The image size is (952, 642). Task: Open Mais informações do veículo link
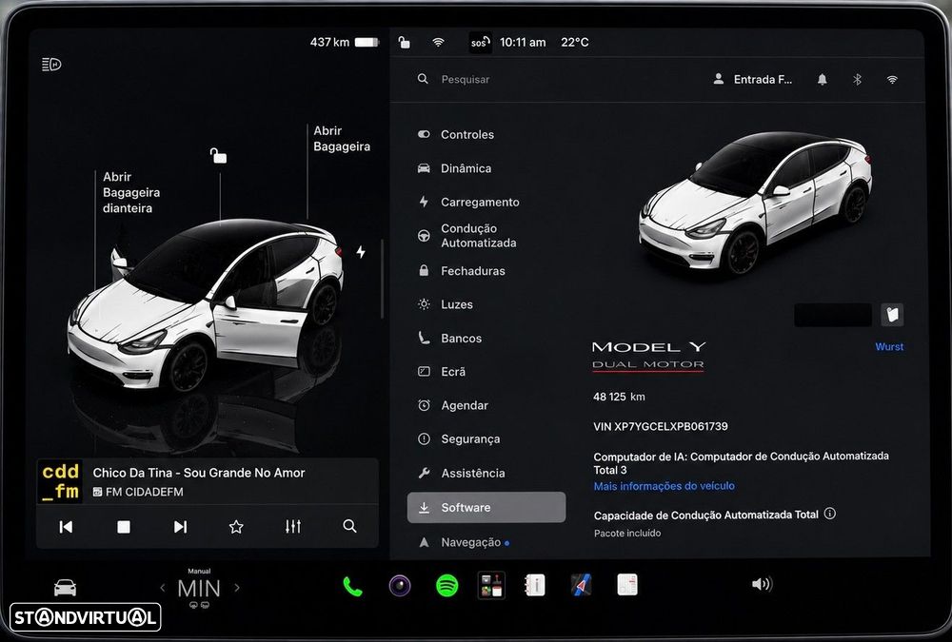coord(664,486)
